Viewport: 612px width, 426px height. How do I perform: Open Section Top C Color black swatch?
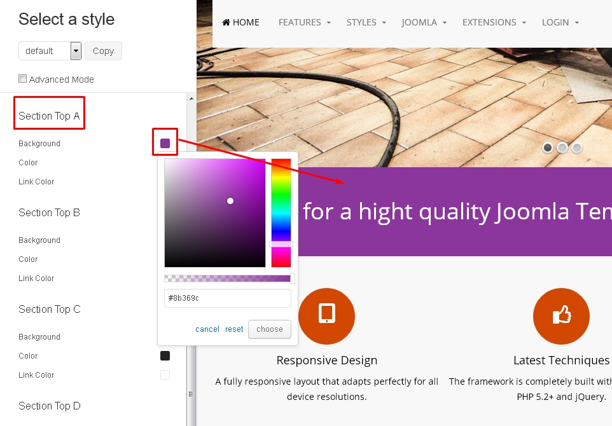165,356
